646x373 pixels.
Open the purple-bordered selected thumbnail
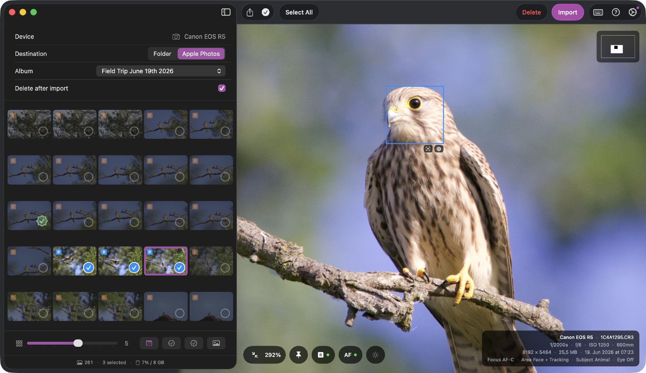pos(166,261)
